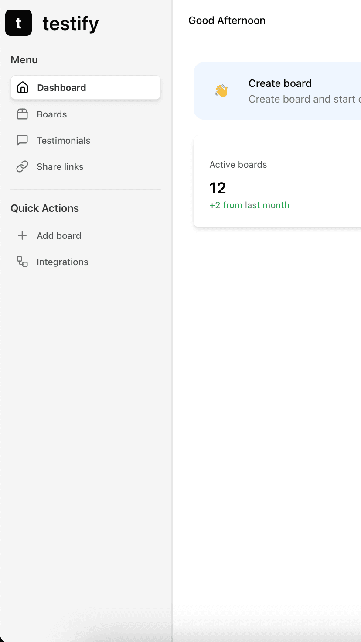Click the testify brand name text
361x642 pixels.
pyautogui.click(x=71, y=24)
